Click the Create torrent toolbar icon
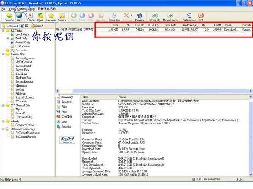 tap(30, 17)
